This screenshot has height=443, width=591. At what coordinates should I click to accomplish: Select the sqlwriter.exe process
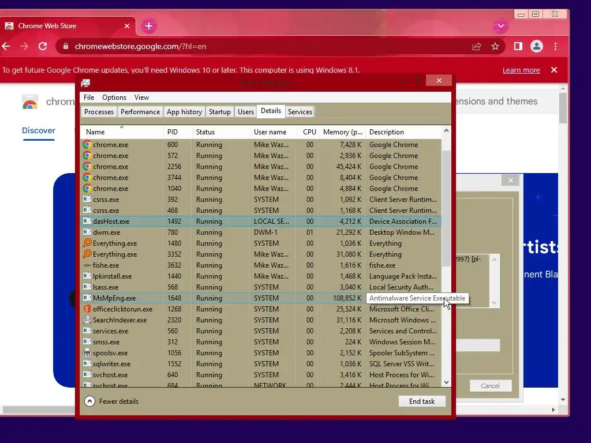[x=261, y=364]
